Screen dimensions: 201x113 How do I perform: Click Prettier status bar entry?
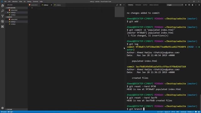tap(191, 112)
